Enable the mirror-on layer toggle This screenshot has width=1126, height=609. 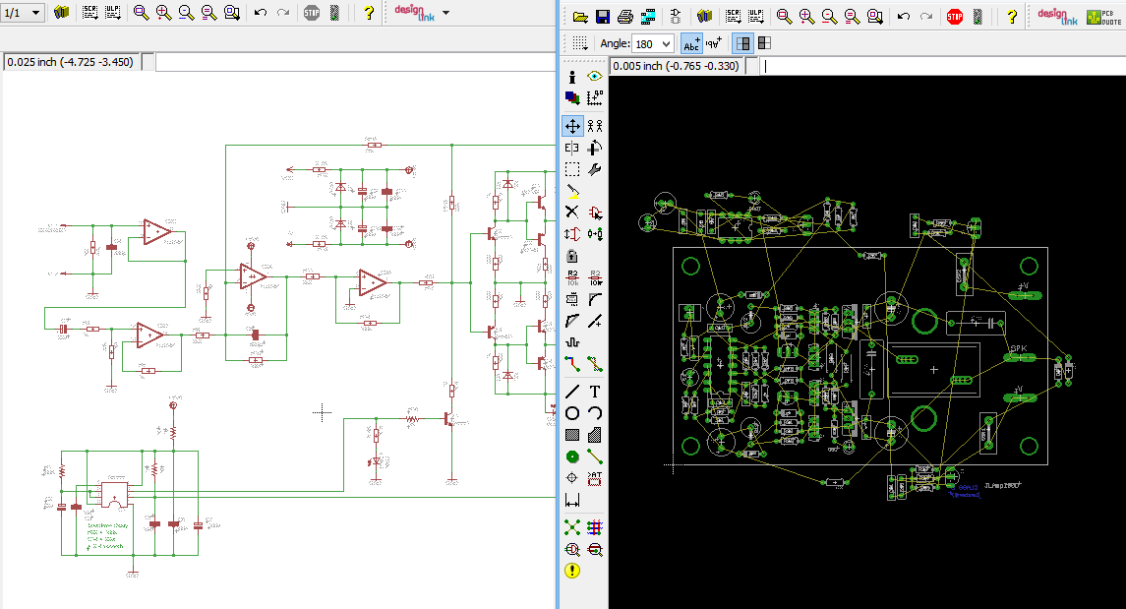point(765,44)
